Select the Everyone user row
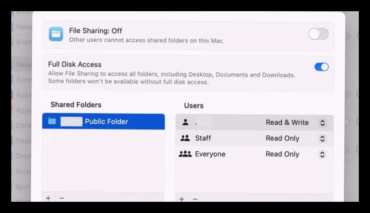 254,154
